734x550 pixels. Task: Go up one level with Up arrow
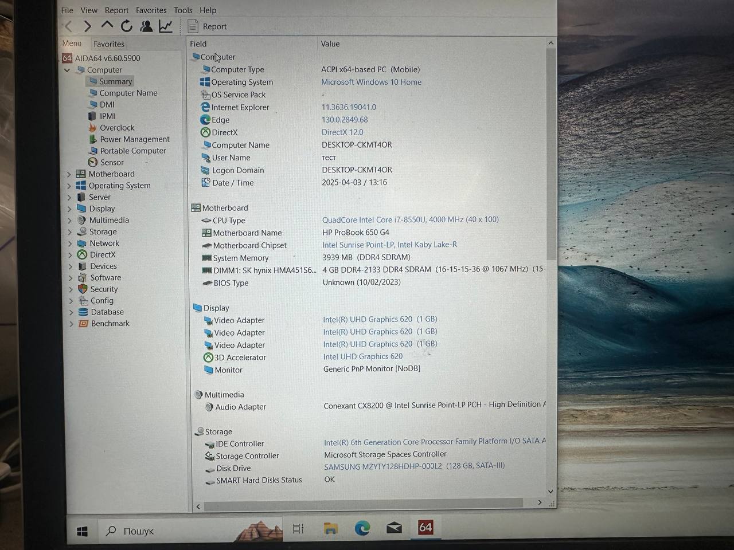point(107,26)
